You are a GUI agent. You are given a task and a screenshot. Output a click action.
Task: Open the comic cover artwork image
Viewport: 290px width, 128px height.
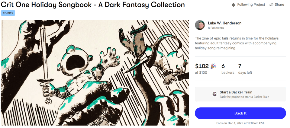click(95, 72)
